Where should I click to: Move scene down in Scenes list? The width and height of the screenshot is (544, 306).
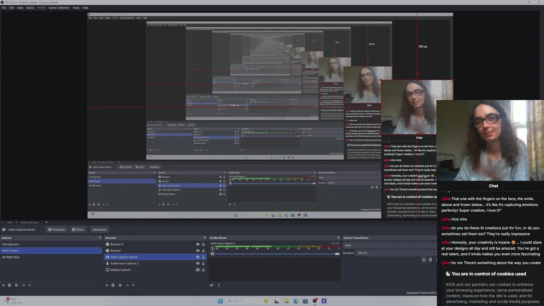pyautogui.click(x=29, y=285)
